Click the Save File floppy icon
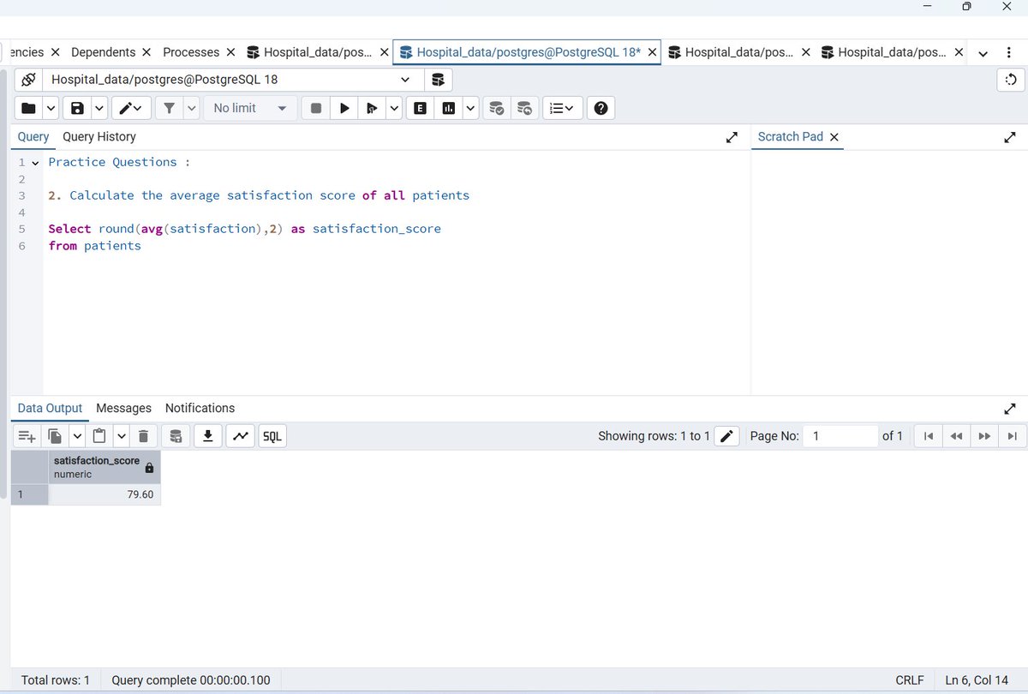The height and width of the screenshot is (694, 1028). (x=77, y=108)
